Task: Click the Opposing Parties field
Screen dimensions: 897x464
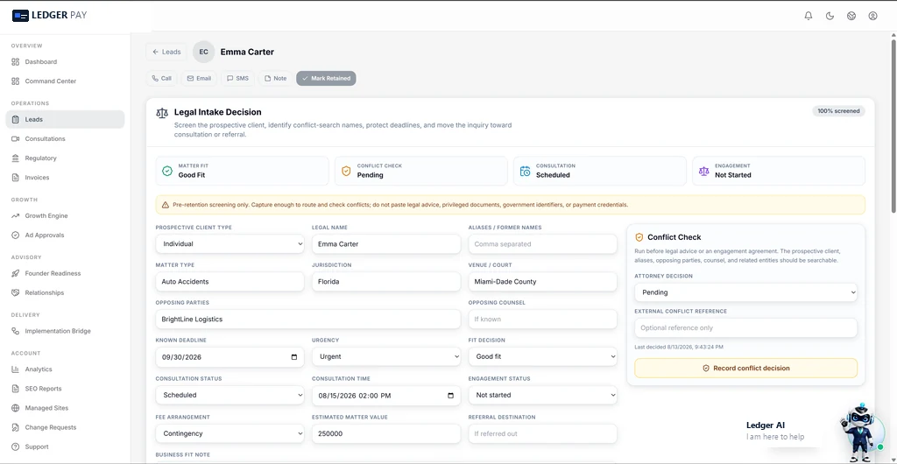Action: click(x=307, y=319)
